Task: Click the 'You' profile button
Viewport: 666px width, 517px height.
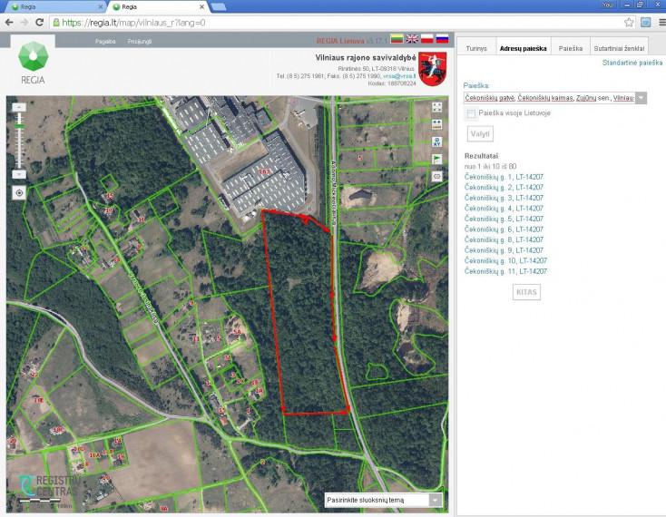Action: click(x=607, y=5)
